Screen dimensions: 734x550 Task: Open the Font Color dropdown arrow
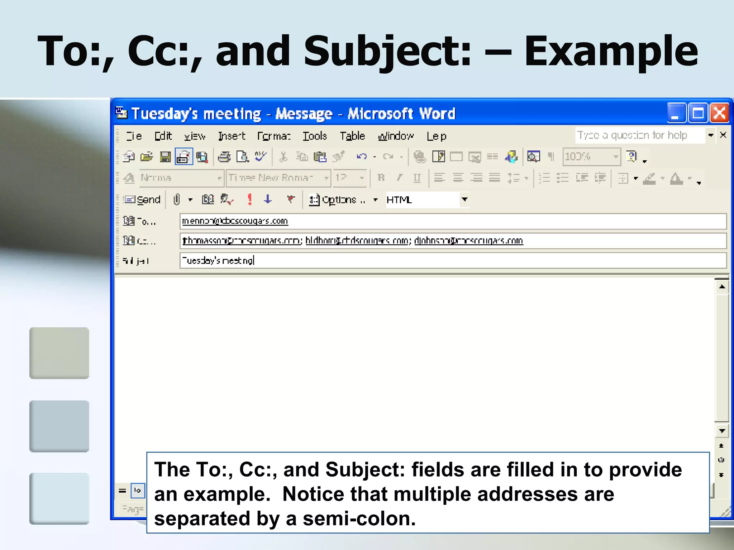click(x=690, y=178)
